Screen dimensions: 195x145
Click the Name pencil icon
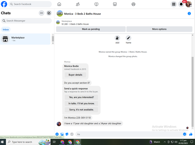[x=128, y=38]
